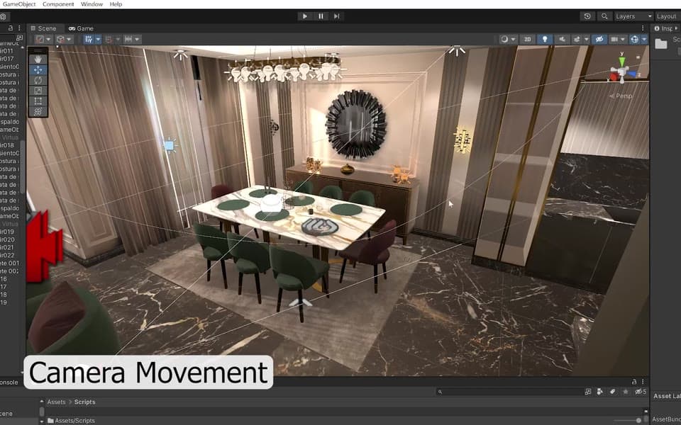Viewport: 681px width, 425px height.
Task: Toggle 2D view mode
Action: [527, 39]
